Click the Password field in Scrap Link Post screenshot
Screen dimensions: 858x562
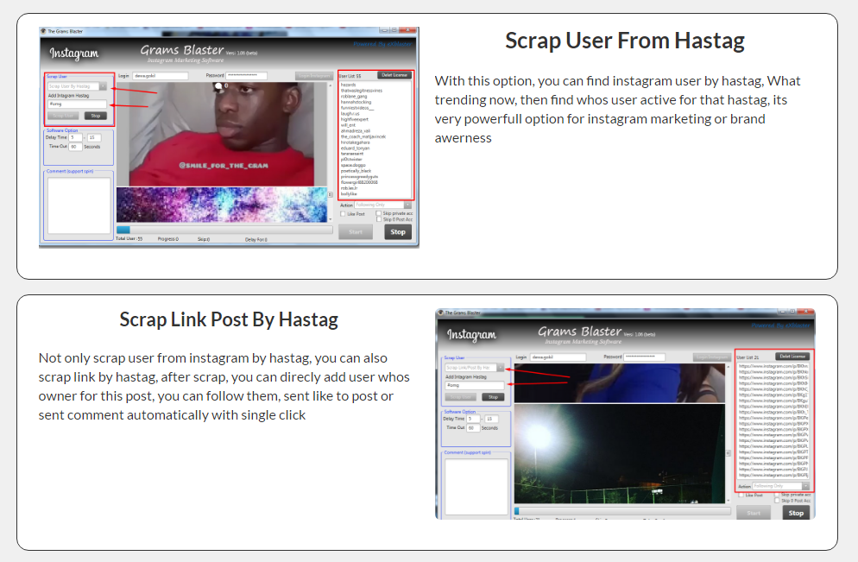(x=645, y=357)
